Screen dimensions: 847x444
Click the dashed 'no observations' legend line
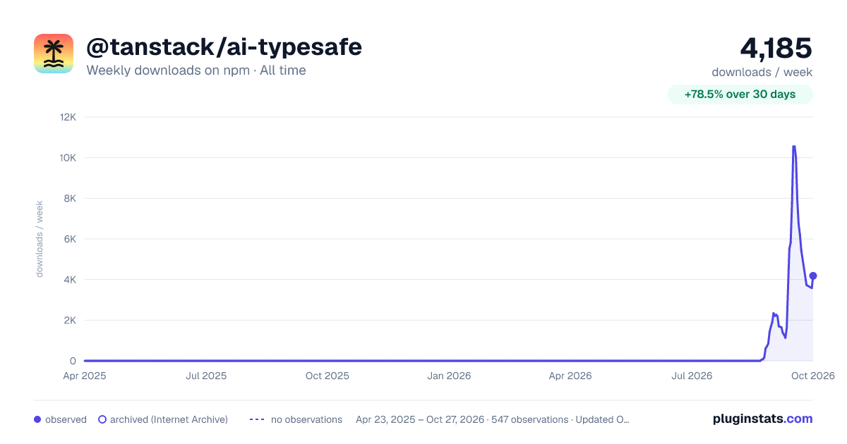click(257, 419)
